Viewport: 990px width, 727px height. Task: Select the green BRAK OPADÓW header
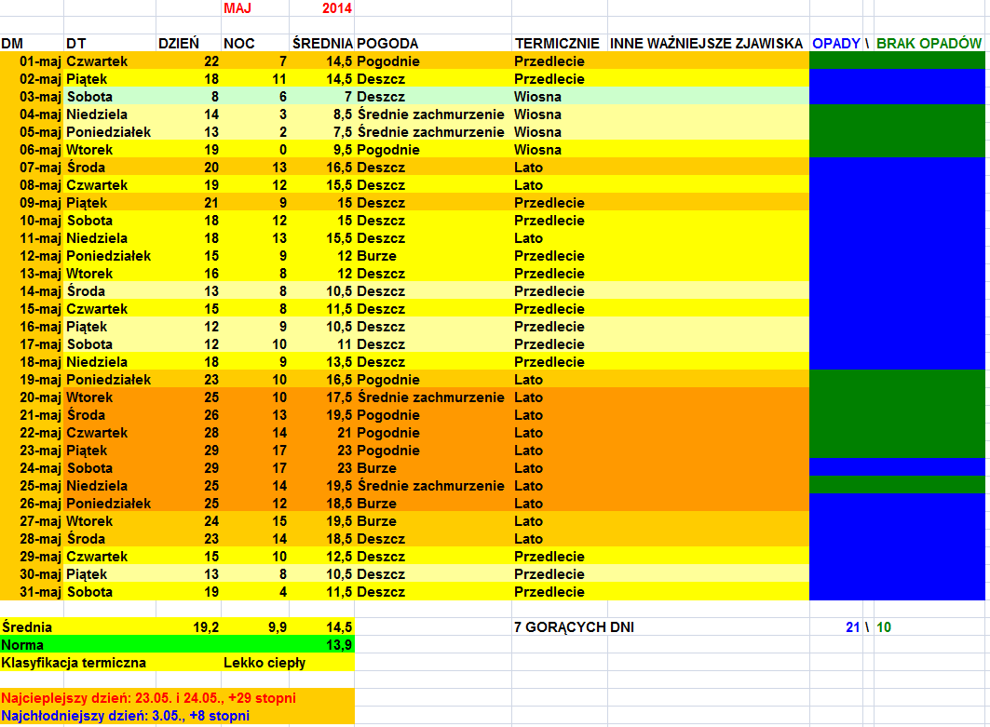[x=929, y=43]
